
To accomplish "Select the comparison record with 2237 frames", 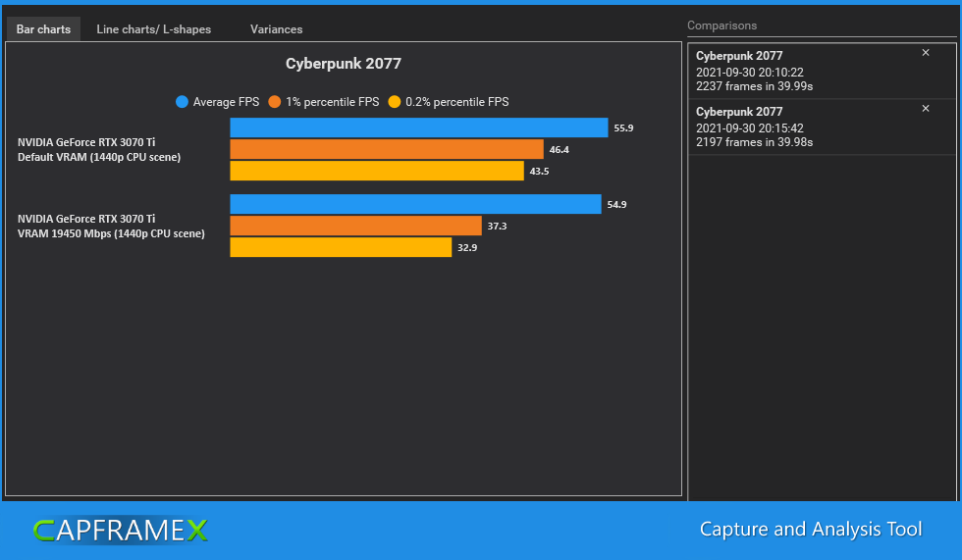I will (822, 71).
